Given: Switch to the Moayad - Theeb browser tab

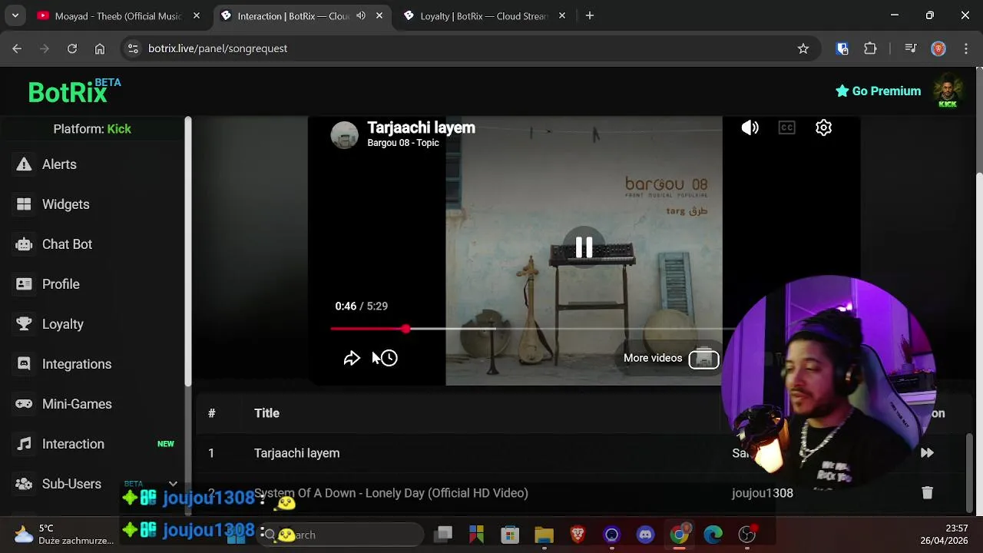Looking at the screenshot, I should [x=119, y=15].
